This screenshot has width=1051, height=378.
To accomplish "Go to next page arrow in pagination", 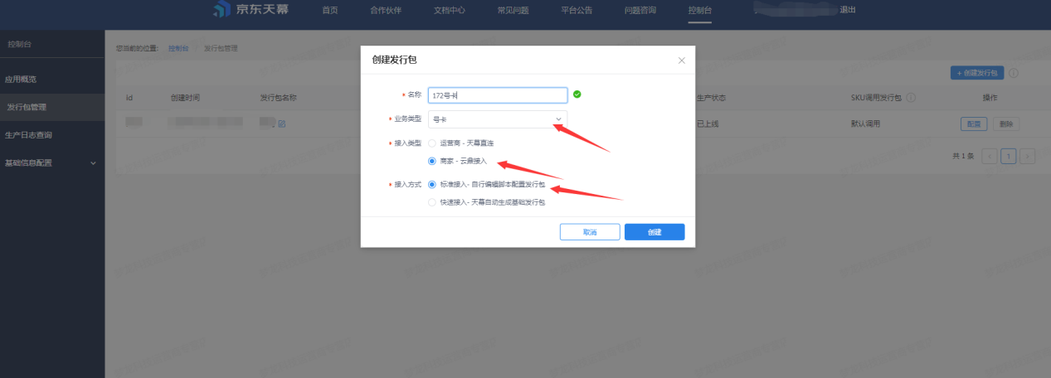I will (x=1028, y=156).
